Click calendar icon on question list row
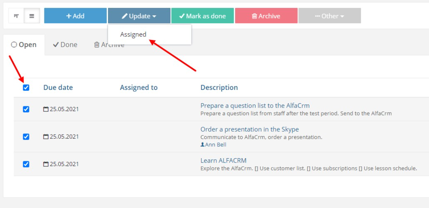Image resolution: width=429 pixels, height=208 pixels. [x=46, y=109]
